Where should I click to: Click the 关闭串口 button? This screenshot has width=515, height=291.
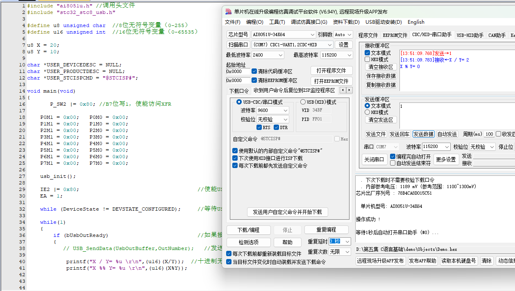pyautogui.click(x=374, y=159)
